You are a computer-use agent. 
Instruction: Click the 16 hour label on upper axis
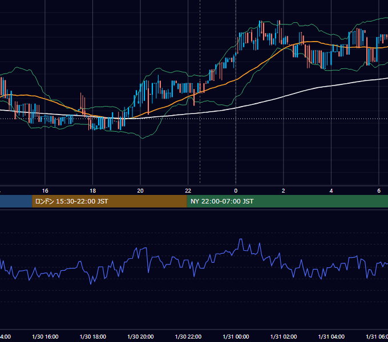[45, 191]
